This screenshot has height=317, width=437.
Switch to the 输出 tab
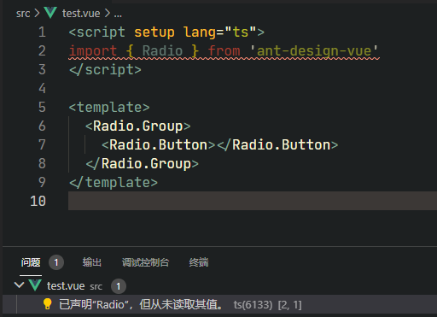click(x=92, y=262)
